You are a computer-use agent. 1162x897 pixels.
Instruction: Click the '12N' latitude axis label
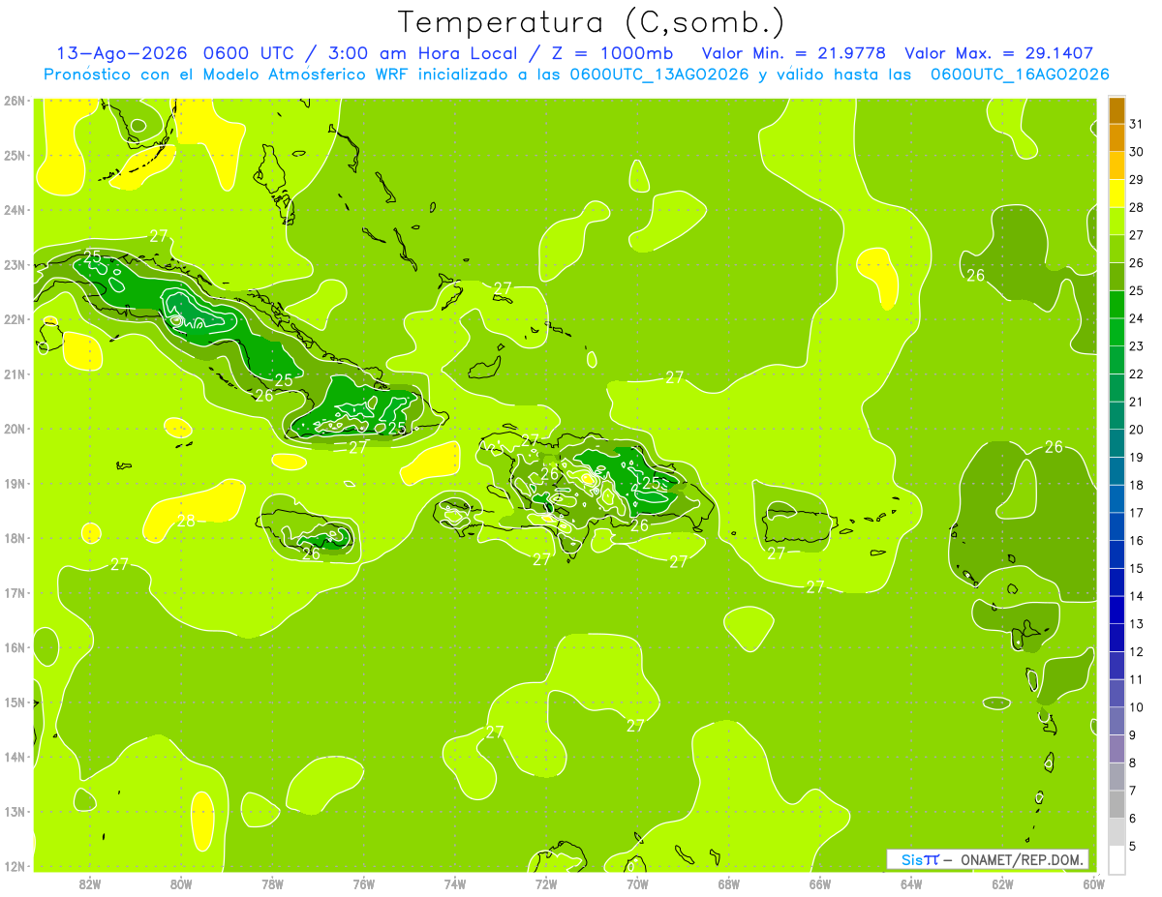pyautogui.click(x=15, y=866)
